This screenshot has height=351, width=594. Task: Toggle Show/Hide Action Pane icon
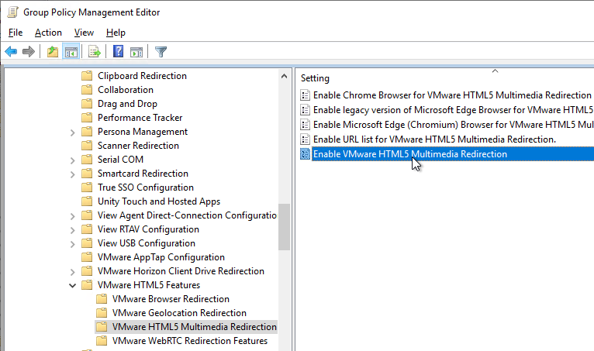[136, 52]
